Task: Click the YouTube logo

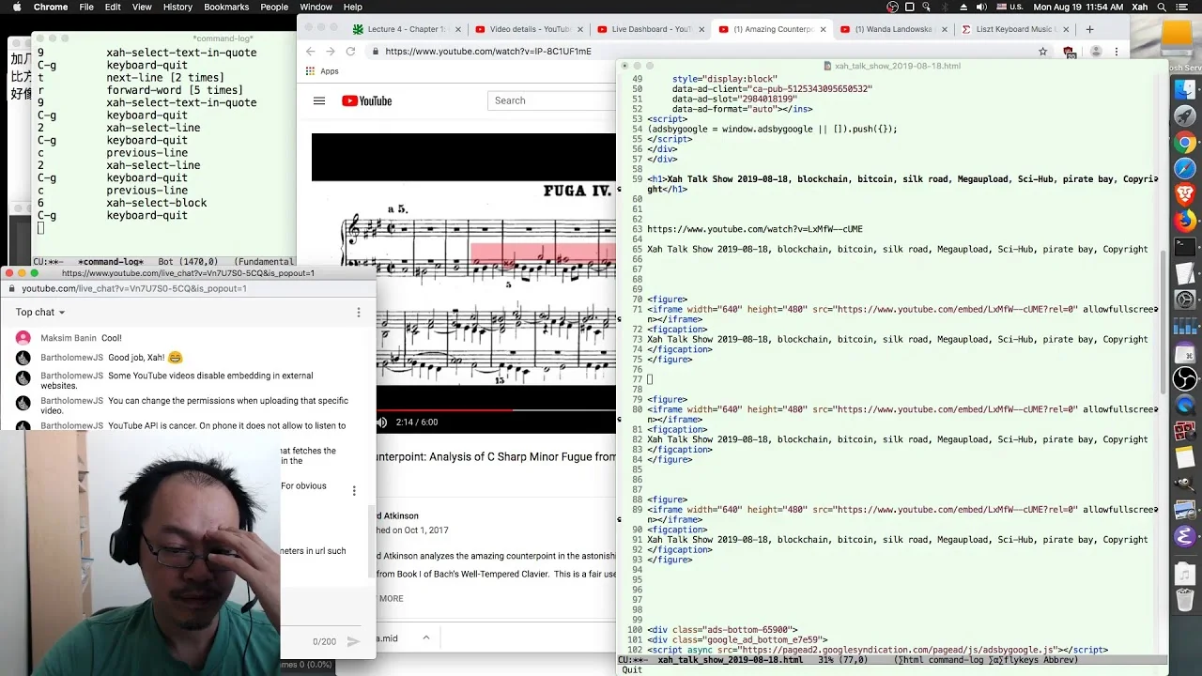Action: tap(366, 100)
